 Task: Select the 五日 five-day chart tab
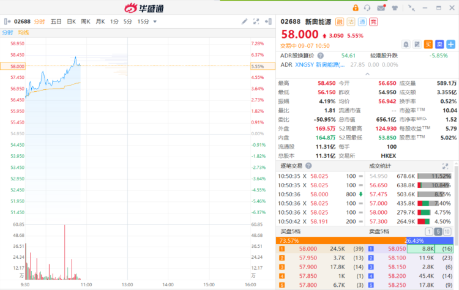(56, 21)
